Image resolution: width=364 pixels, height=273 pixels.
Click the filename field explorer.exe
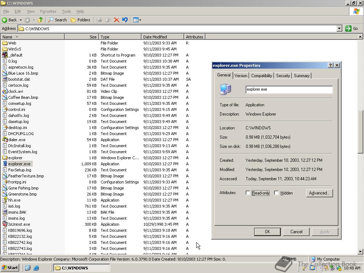point(289,90)
